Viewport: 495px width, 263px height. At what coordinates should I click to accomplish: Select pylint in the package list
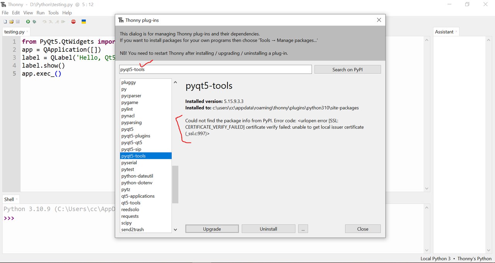(x=146, y=109)
